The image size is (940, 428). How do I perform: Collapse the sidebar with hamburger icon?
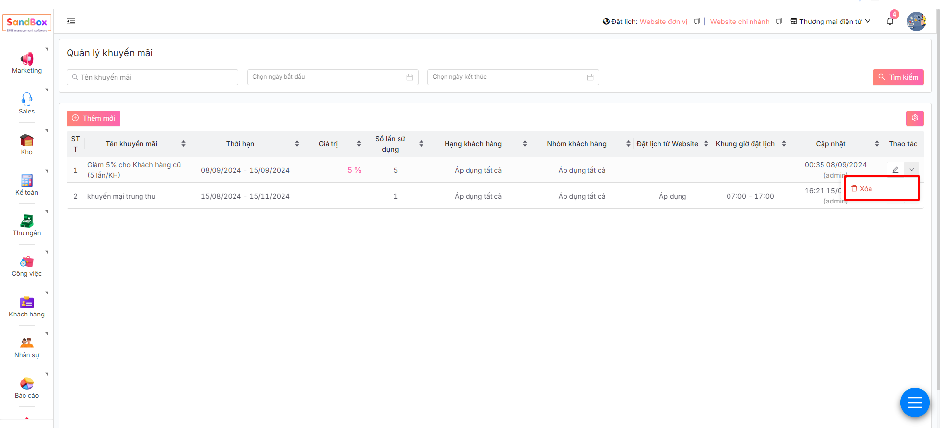pos(71,21)
